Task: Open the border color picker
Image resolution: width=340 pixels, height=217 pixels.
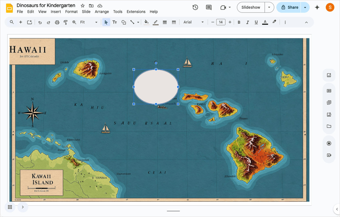Action: [156, 22]
